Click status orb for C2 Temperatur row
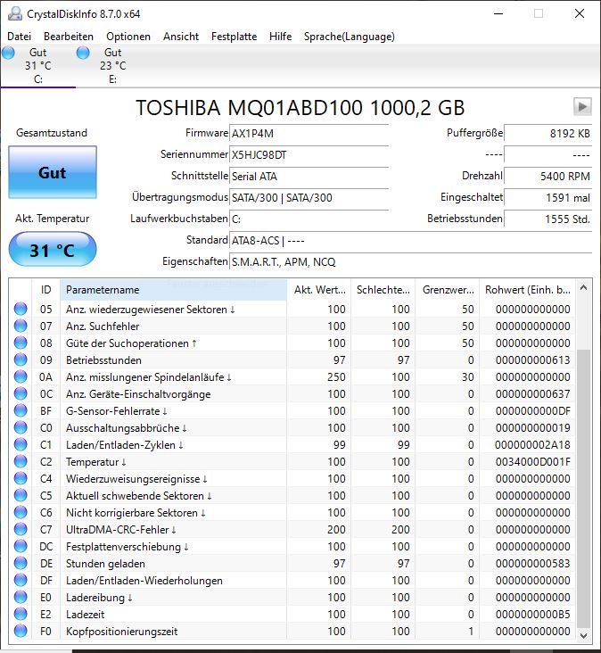Screen dimensions: 601x653 (x=21, y=461)
